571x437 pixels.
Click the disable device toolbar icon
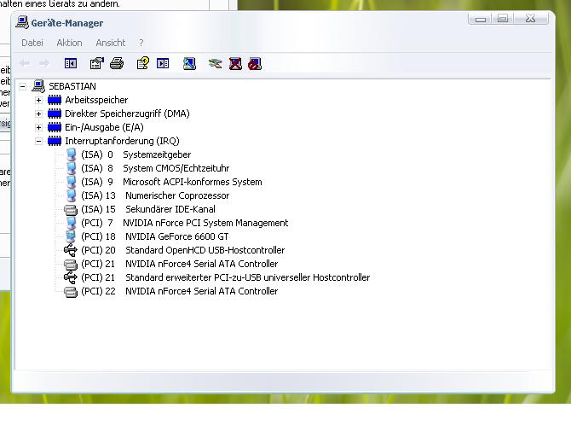coord(255,64)
